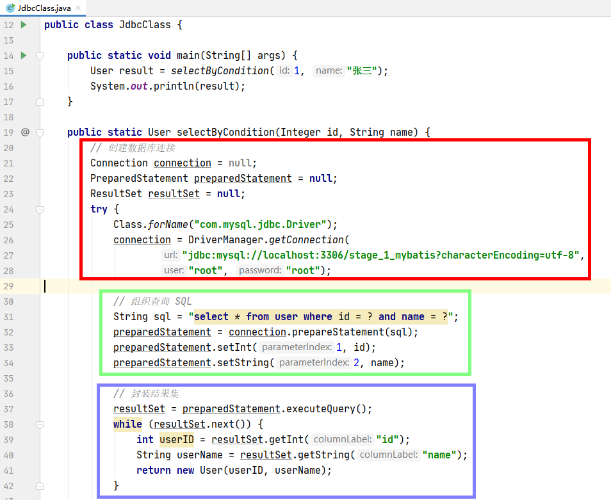Click the @ gutter icon on line 19
The height and width of the screenshot is (500, 611).
coord(25,132)
